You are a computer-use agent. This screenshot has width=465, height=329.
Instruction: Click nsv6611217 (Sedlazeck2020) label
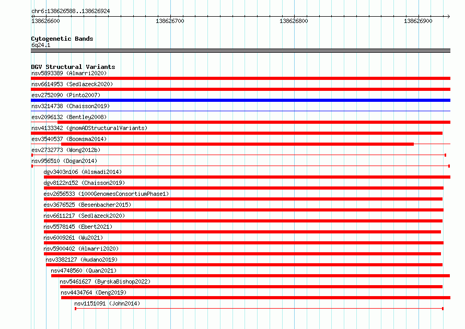[x=84, y=216]
